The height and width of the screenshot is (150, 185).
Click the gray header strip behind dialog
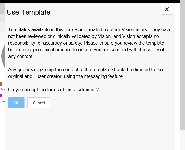pyautogui.click(x=2, y=8)
